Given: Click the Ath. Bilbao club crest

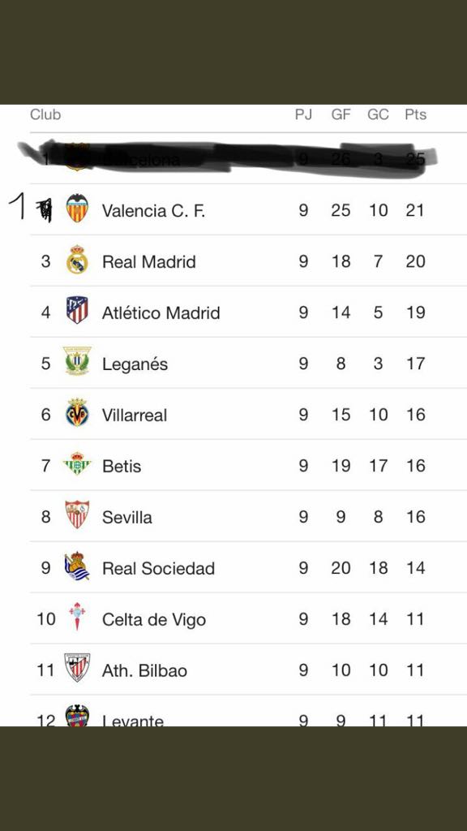Looking at the screenshot, I should point(77,667).
